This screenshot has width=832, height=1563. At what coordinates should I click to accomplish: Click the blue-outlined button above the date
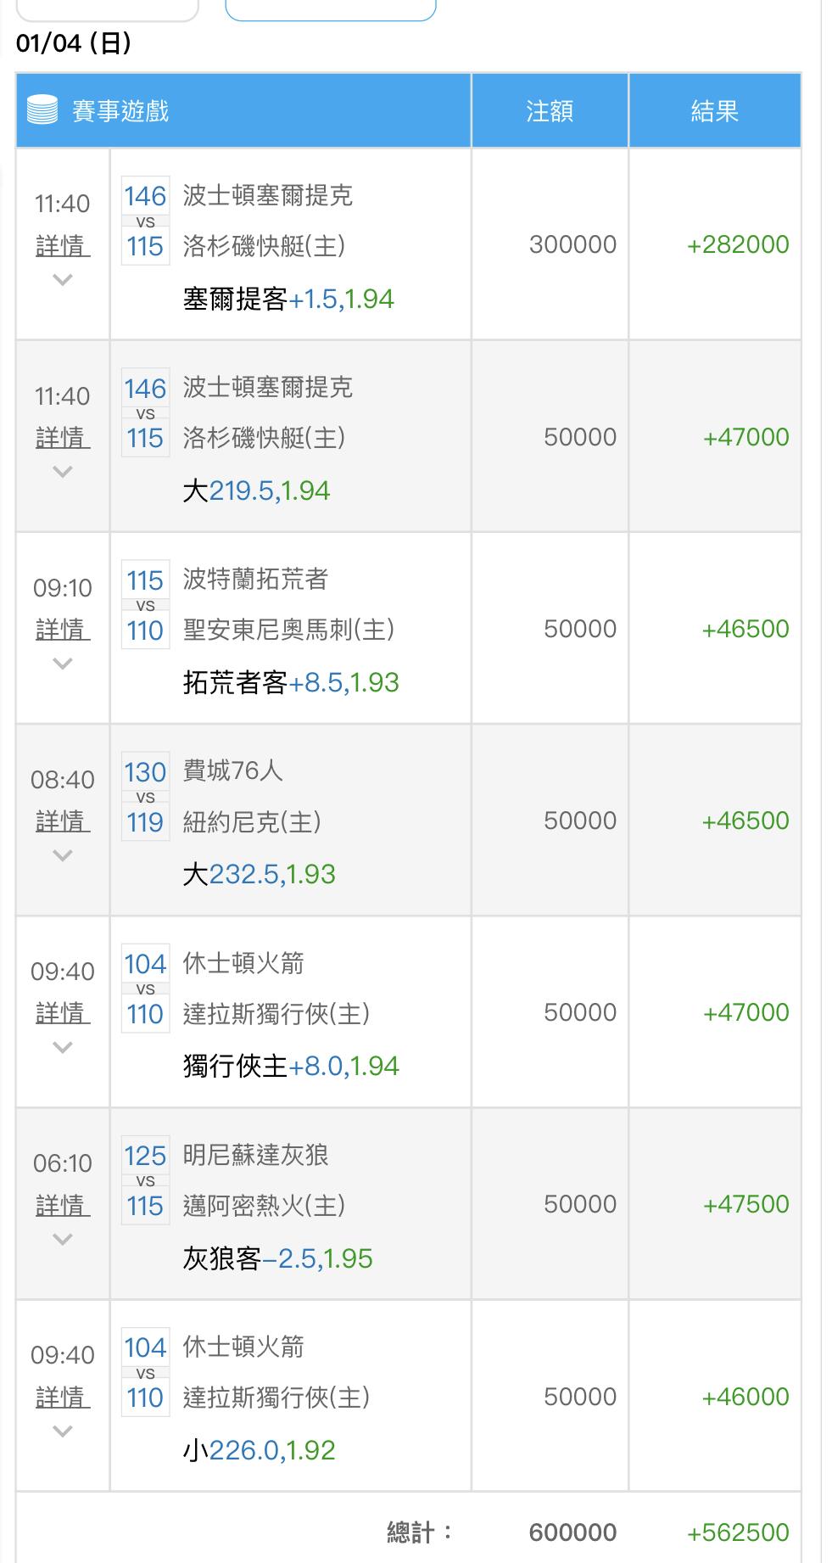[331, 8]
